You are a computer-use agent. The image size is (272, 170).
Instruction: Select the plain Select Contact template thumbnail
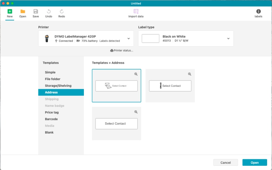pyautogui.click(x=116, y=124)
